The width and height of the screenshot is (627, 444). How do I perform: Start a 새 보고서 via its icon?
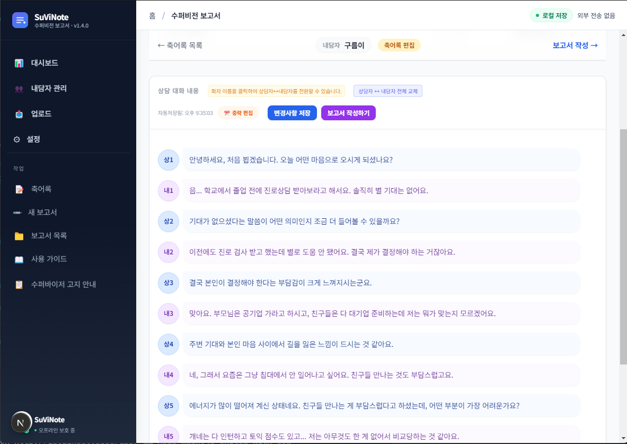[20, 211]
